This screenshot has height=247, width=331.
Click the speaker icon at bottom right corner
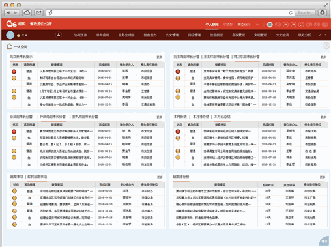point(324,241)
